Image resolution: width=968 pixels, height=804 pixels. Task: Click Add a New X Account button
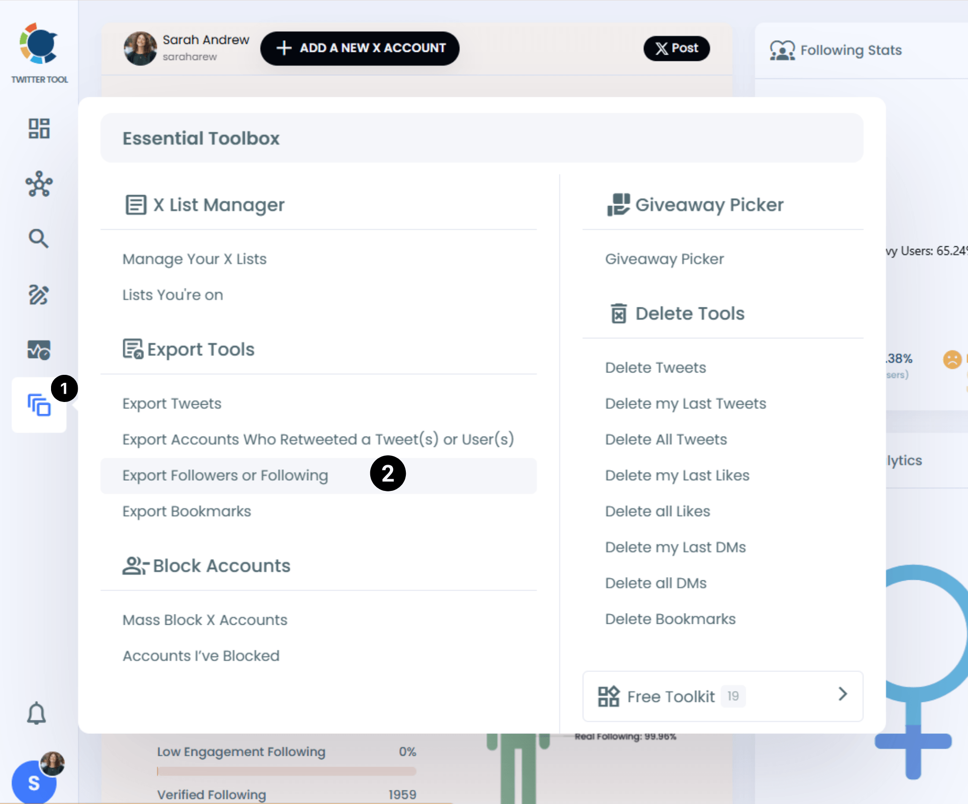(x=359, y=48)
